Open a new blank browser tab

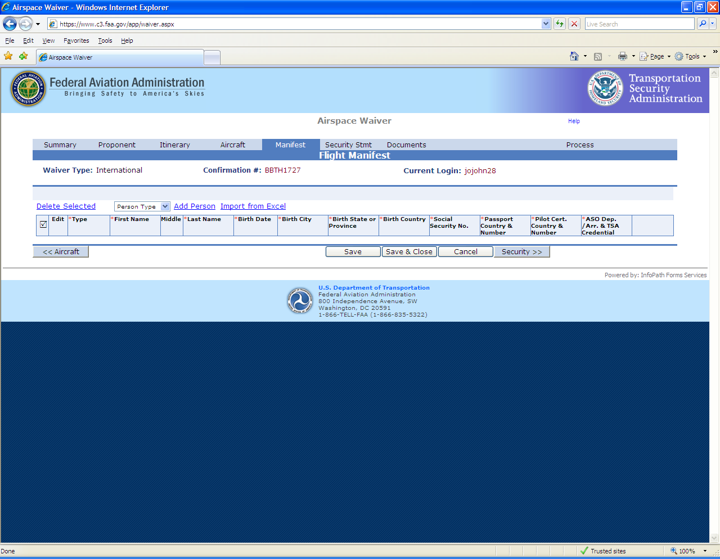[x=212, y=57]
